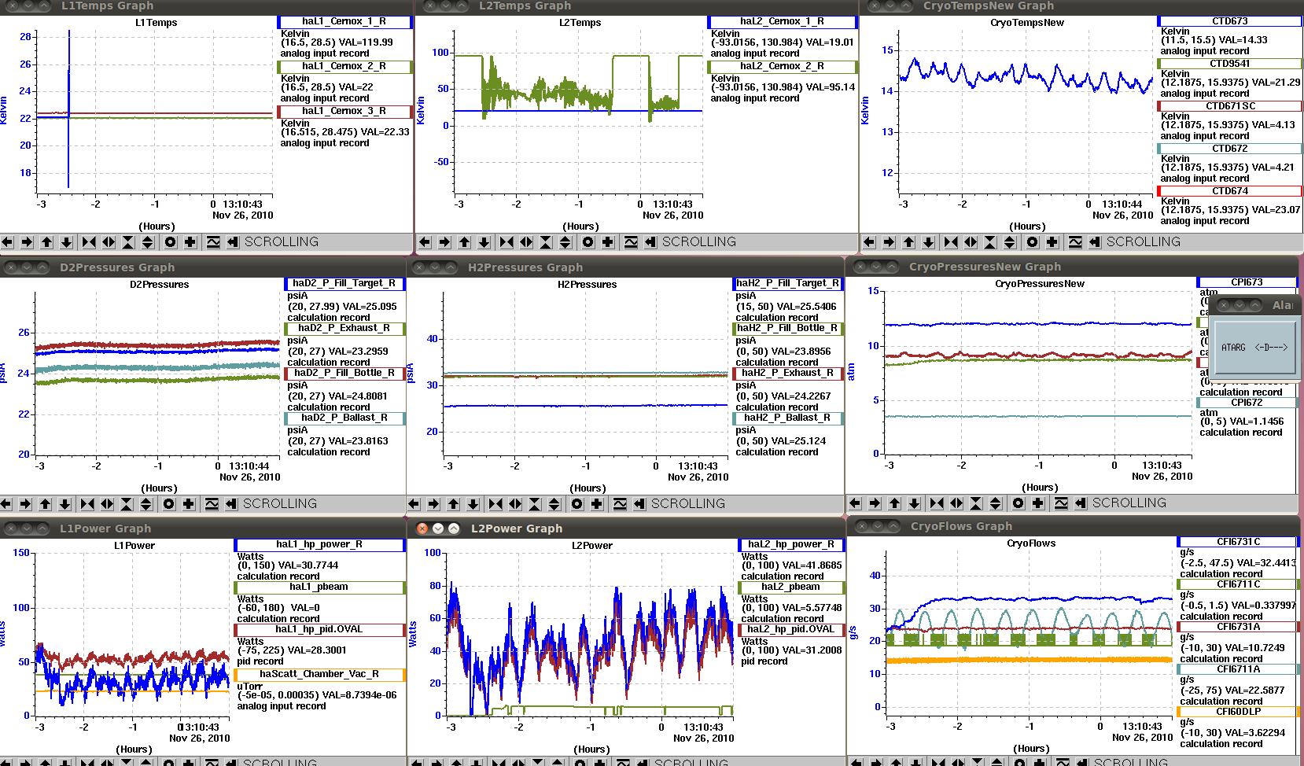Click the plus crosshair icon in CryoTempsNew toolbar

click(x=1052, y=242)
